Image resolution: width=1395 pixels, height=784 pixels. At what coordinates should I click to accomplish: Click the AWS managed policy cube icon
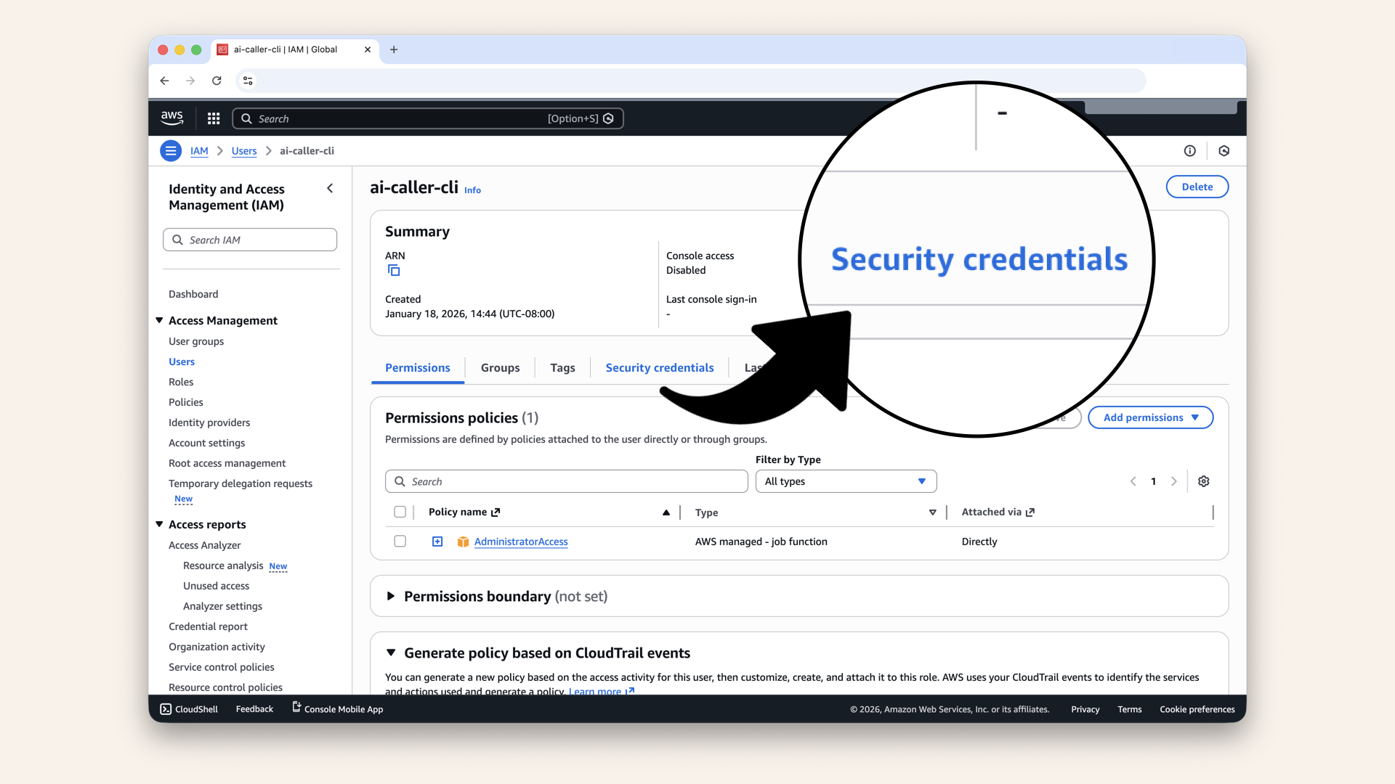463,542
